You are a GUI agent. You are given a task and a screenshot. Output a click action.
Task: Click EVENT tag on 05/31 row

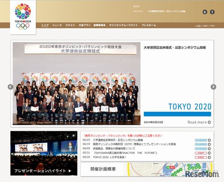tap(201, 153)
